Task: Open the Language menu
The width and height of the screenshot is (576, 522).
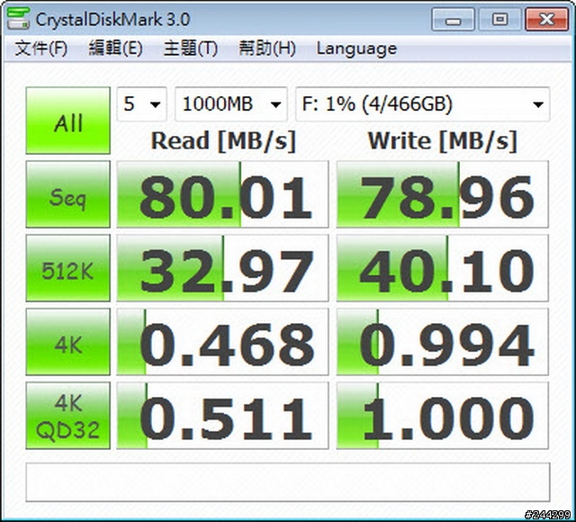Action: [356, 49]
